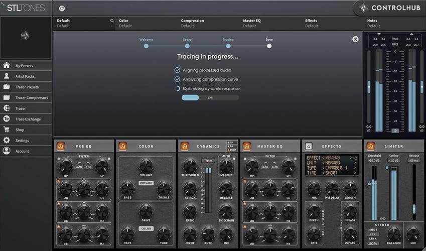Image resolution: width=426 pixels, height=251 pixels.
Task: Go to Save step in wizard
Action: point(269,46)
